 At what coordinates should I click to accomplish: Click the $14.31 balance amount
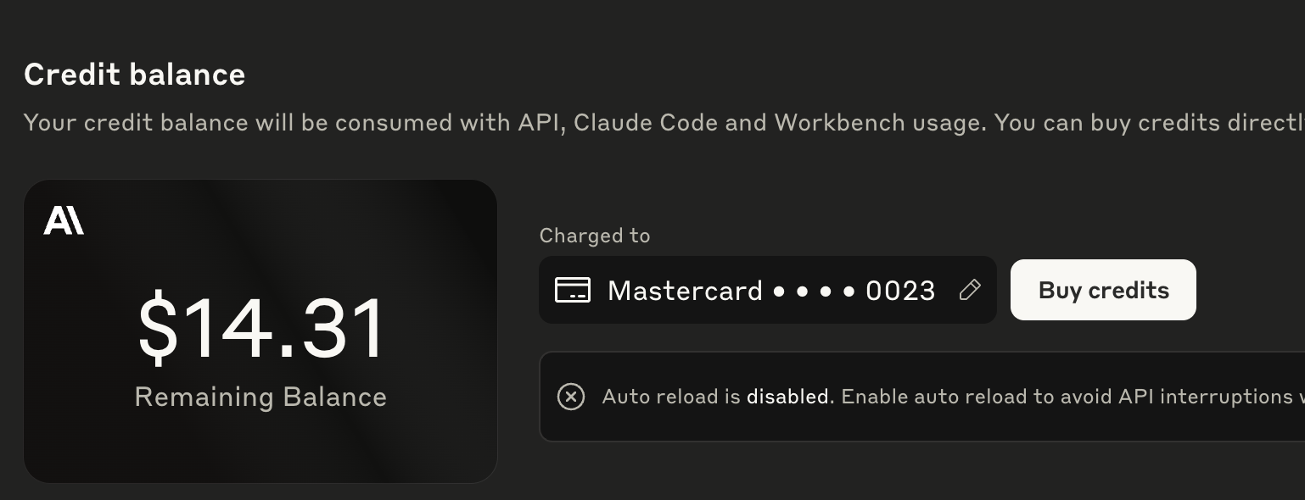pyautogui.click(x=260, y=328)
